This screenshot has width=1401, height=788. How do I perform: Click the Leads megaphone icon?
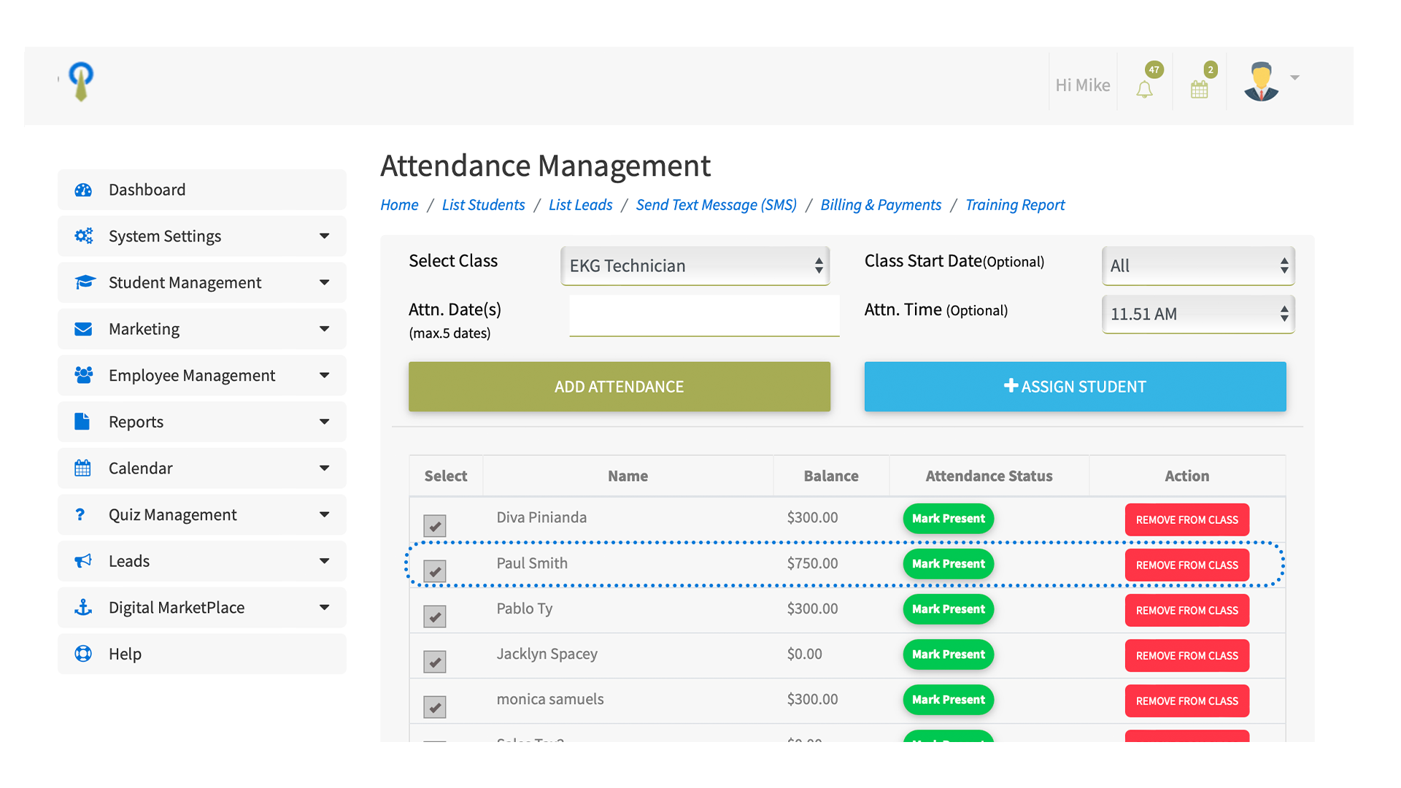coord(83,561)
